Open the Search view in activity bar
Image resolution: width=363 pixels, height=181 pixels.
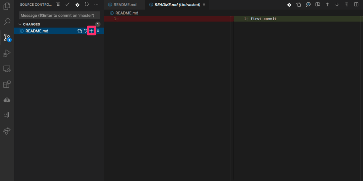pos(7,22)
